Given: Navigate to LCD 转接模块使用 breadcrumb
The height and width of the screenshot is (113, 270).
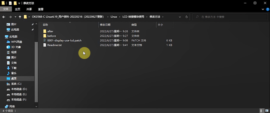Looking at the screenshot, I should [x=133, y=17].
